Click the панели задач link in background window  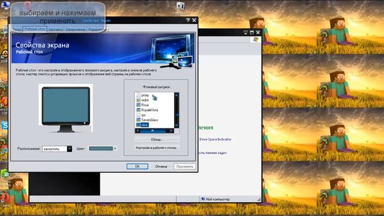[212, 153]
